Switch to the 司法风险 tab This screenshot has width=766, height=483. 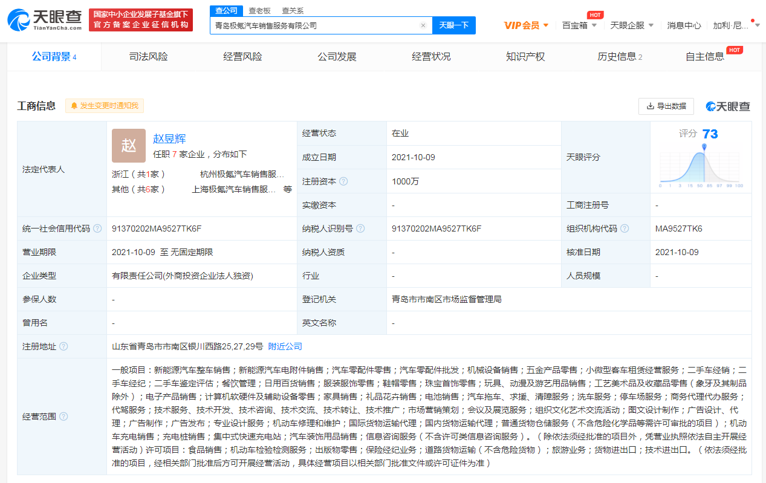coord(148,56)
